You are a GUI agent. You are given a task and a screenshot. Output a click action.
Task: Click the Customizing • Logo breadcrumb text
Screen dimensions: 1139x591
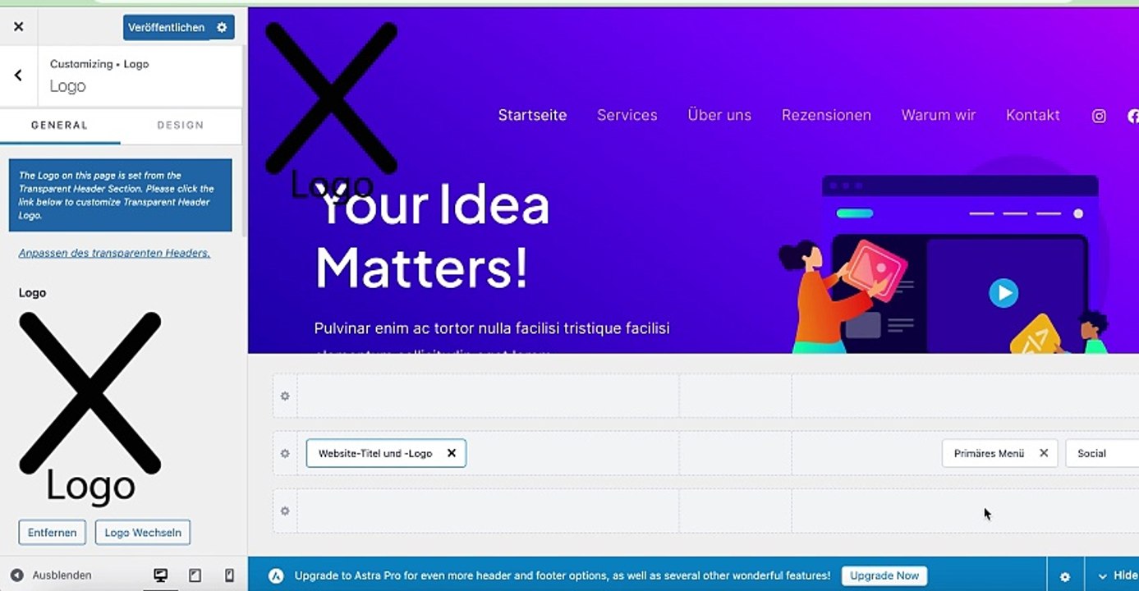click(x=99, y=64)
